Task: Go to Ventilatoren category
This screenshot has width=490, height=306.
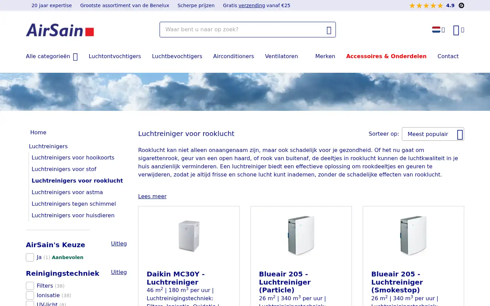Action: (281, 56)
